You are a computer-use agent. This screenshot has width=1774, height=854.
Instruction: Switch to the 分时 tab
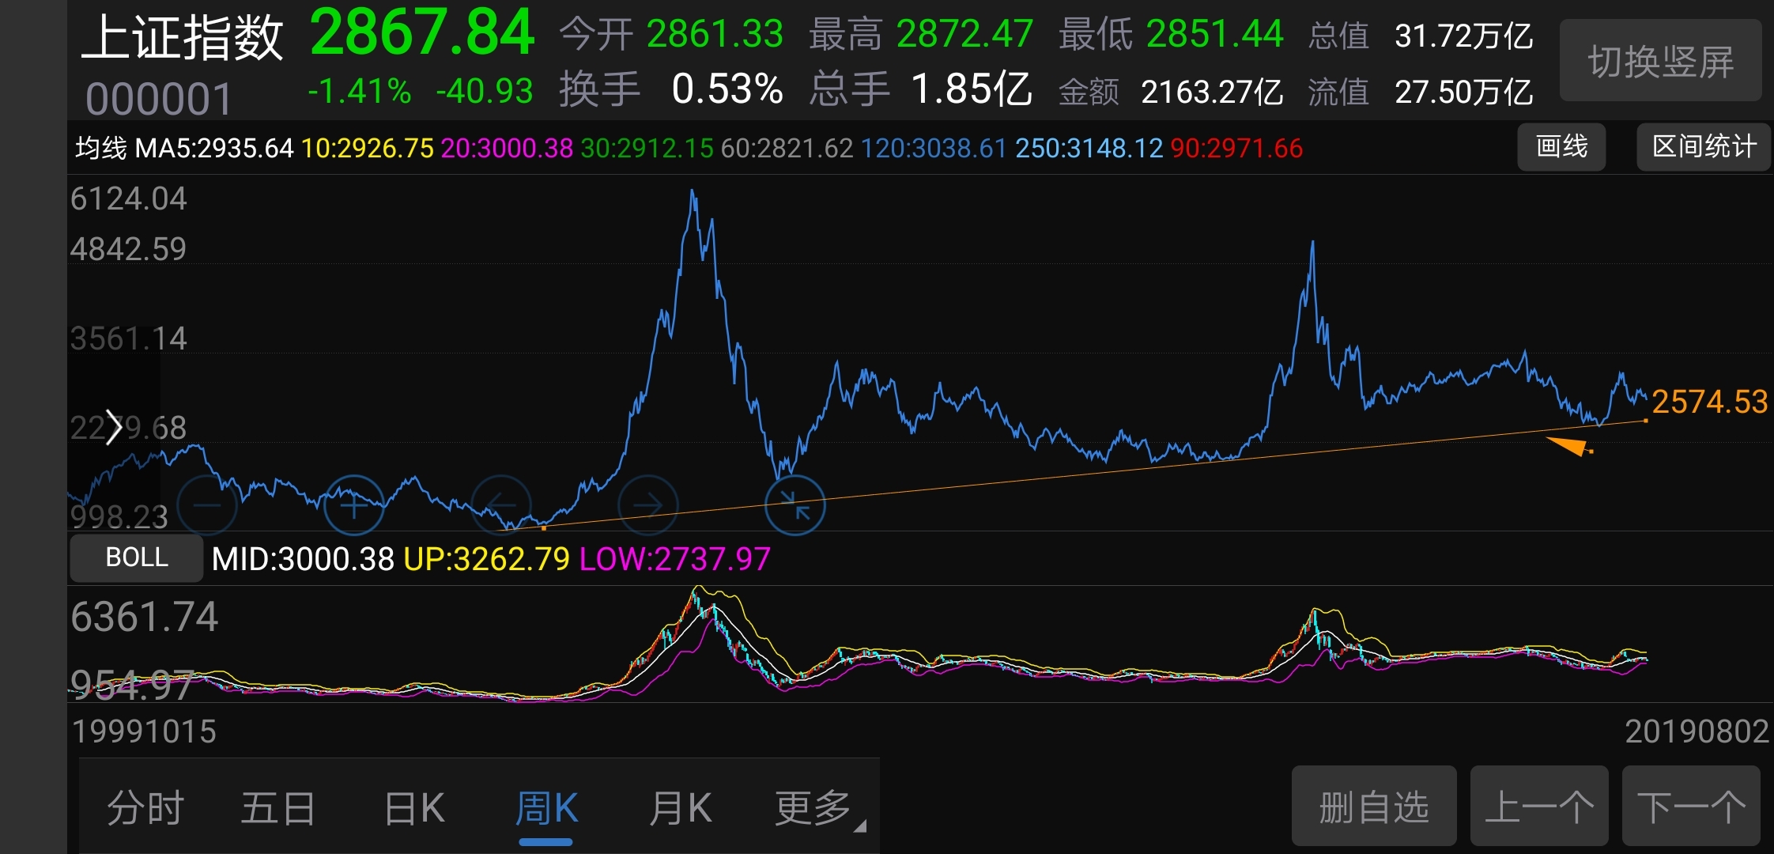[x=145, y=807]
